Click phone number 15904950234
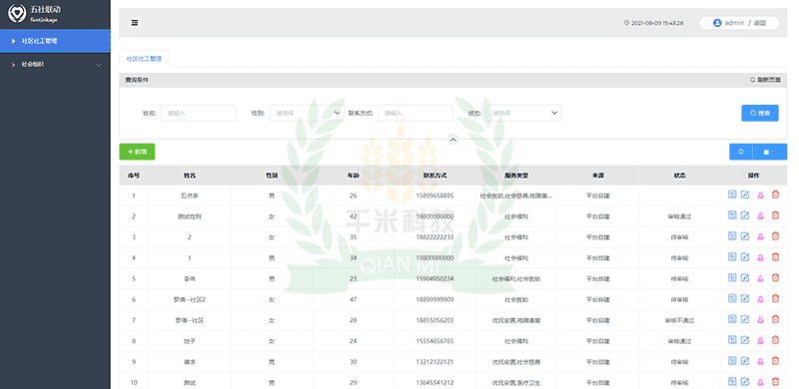799x389 pixels. tap(434, 278)
